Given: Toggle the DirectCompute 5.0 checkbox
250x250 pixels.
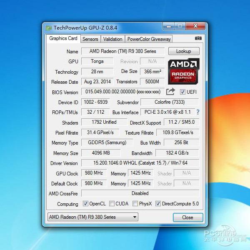Looking at the screenshot, I should pos(158,204).
